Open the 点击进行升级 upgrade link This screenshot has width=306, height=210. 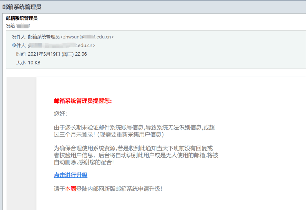pos(70,175)
